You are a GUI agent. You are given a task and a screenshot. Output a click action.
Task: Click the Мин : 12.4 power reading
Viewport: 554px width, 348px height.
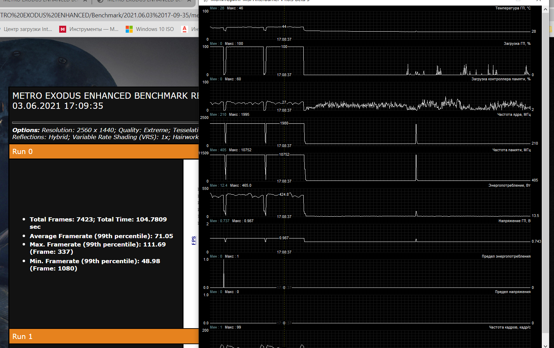[219, 185]
